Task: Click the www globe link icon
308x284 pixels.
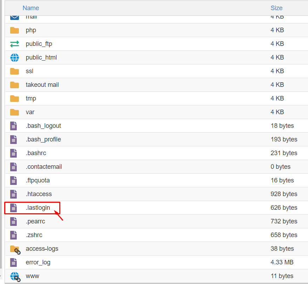Action: [x=15, y=276]
